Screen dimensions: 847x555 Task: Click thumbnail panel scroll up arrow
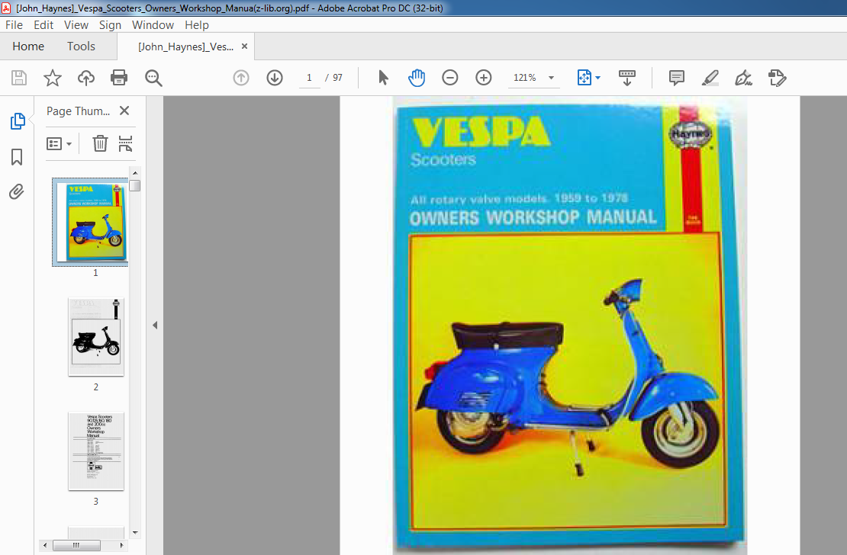135,173
